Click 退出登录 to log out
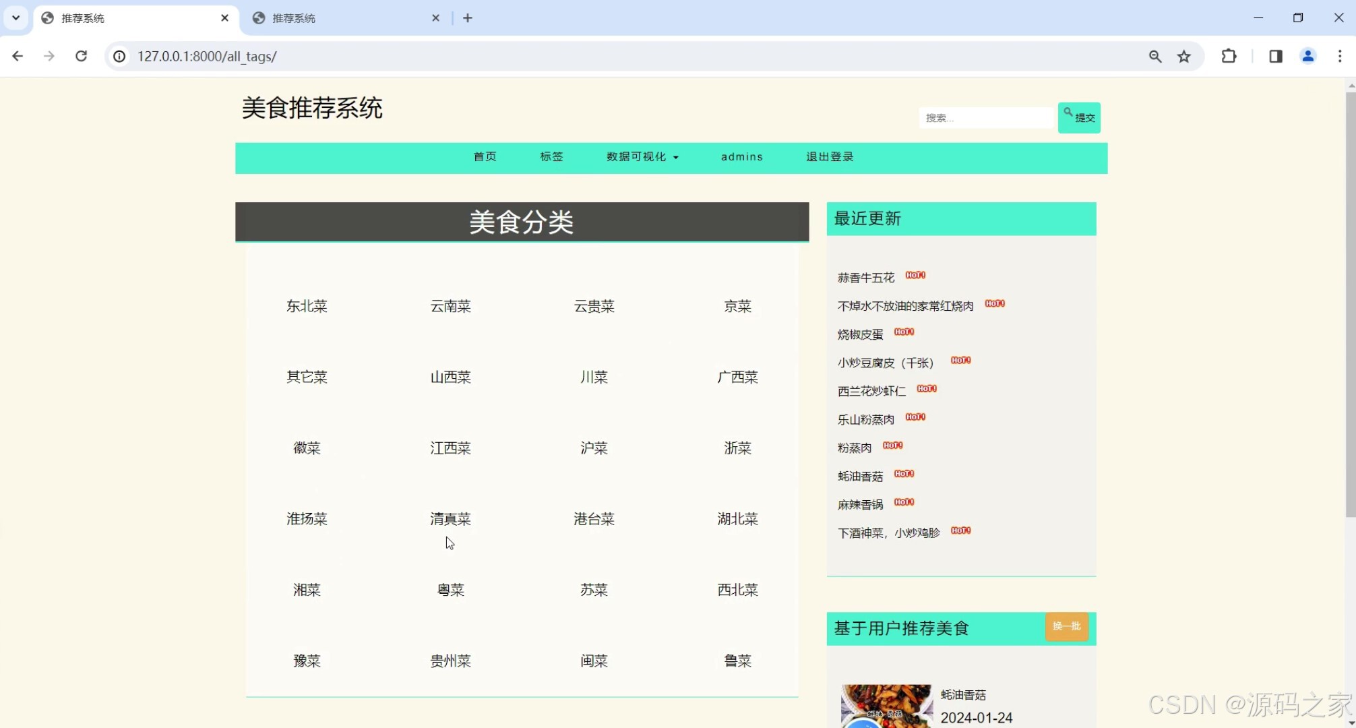Viewport: 1356px width, 728px height. point(829,156)
